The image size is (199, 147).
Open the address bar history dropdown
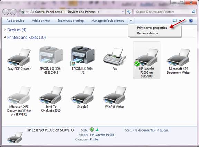click(123, 12)
